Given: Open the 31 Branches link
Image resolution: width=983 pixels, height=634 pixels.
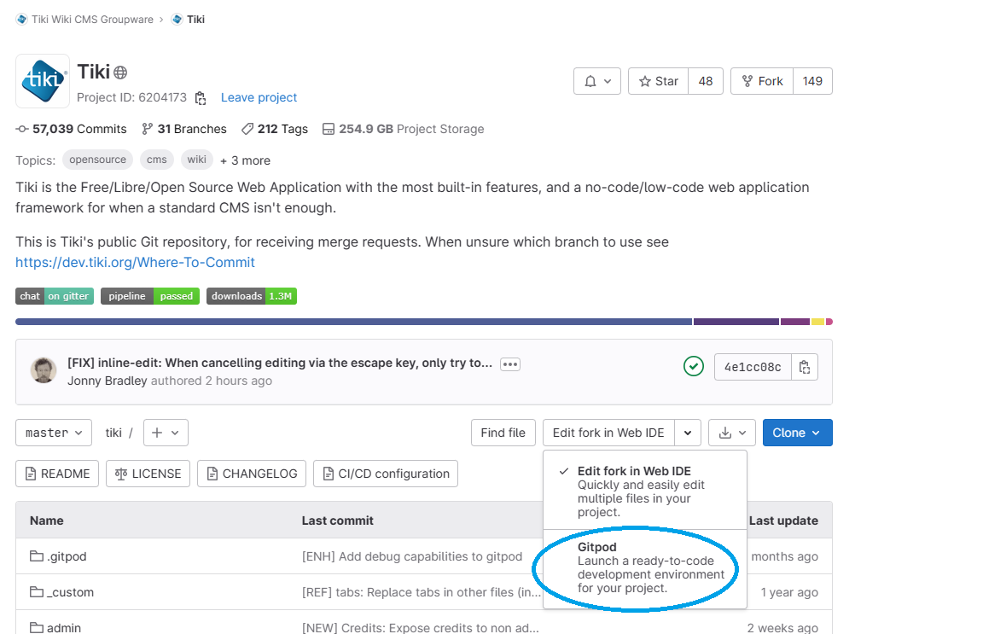Looking at the screenshot, I should (184, 129).
